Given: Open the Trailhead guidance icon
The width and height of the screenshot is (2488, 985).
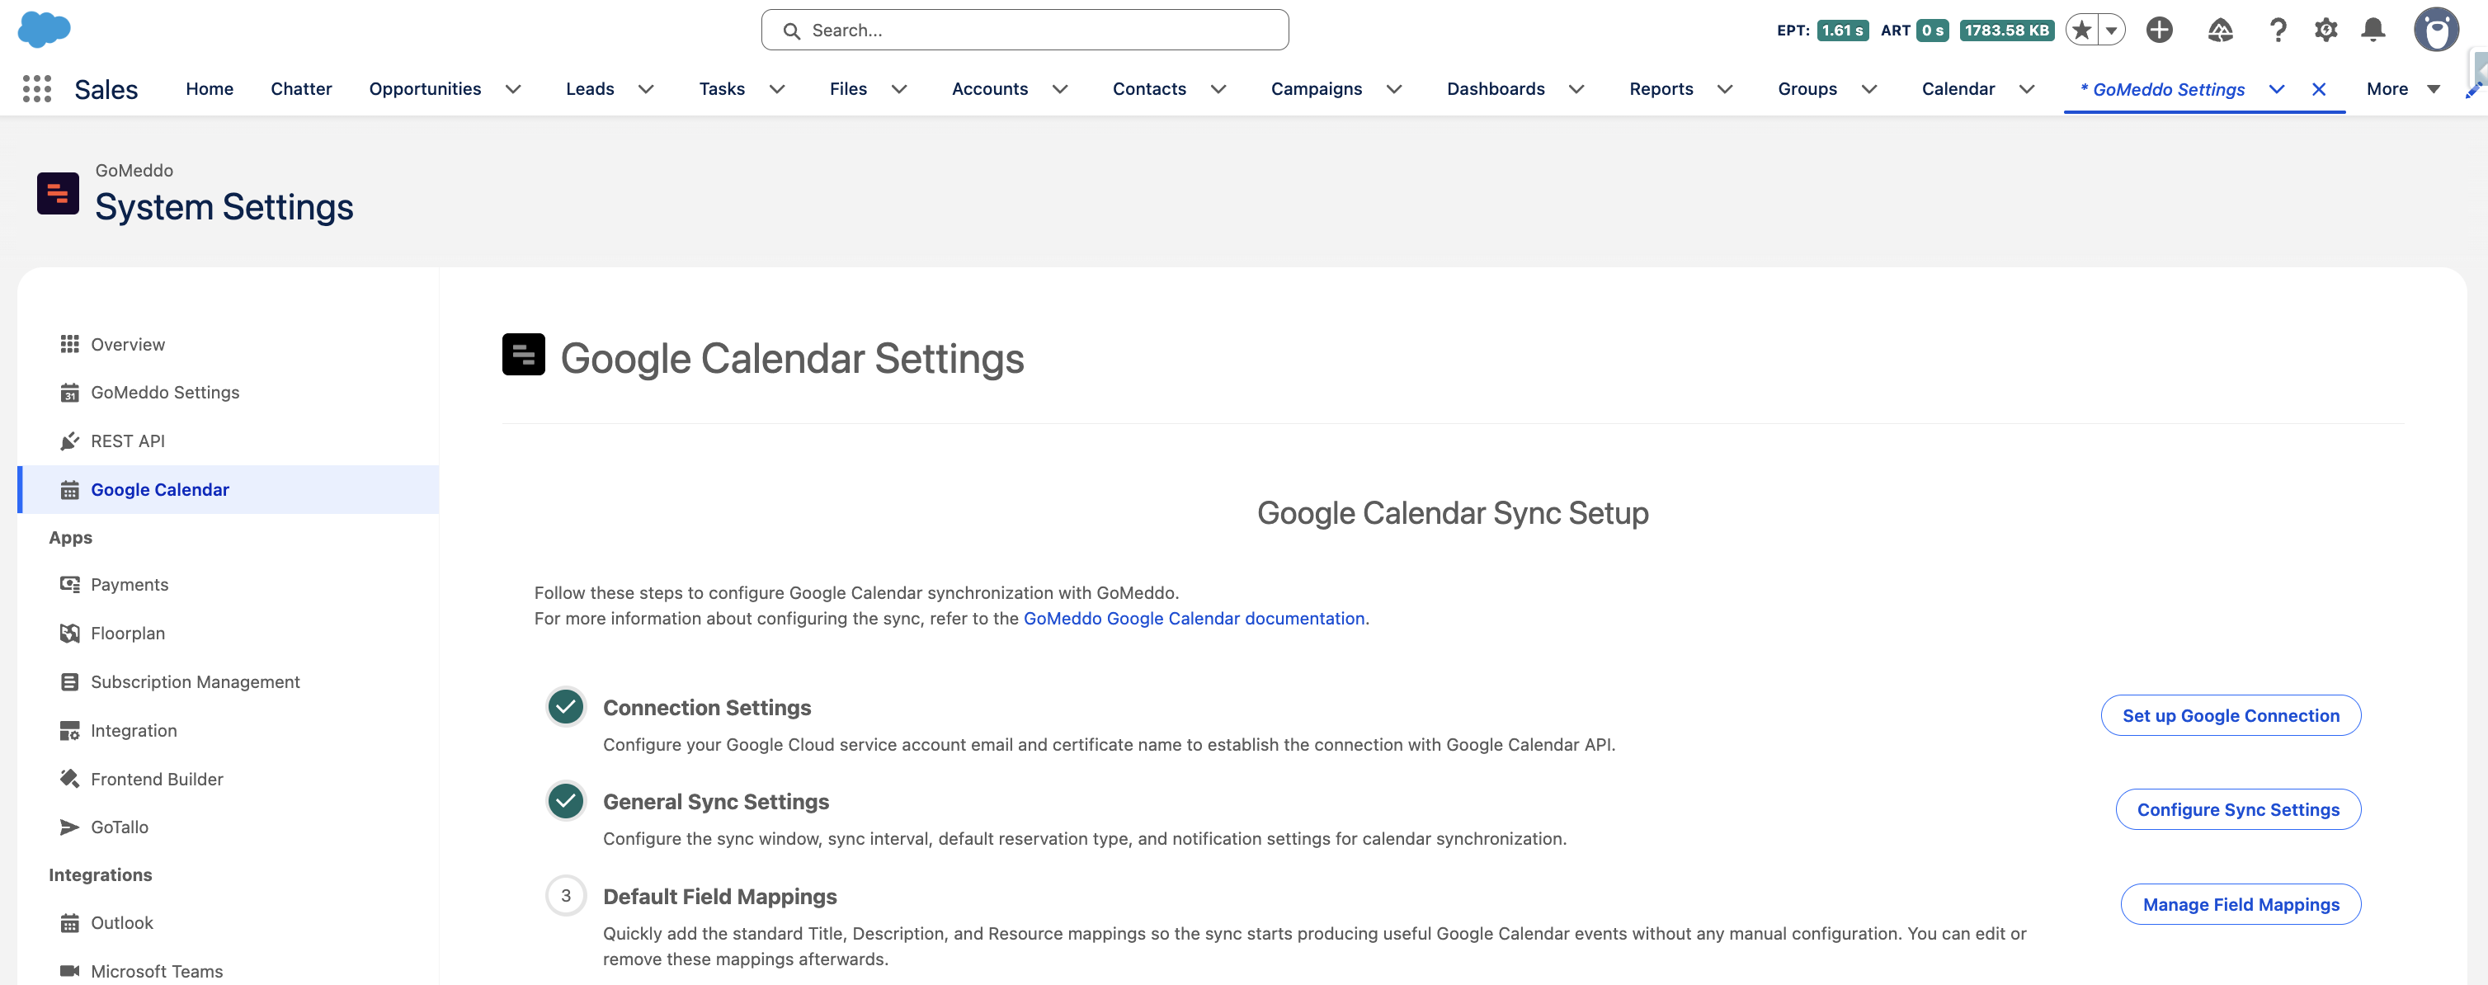Looking at the screenshot, I should [x=2221, y=31].
